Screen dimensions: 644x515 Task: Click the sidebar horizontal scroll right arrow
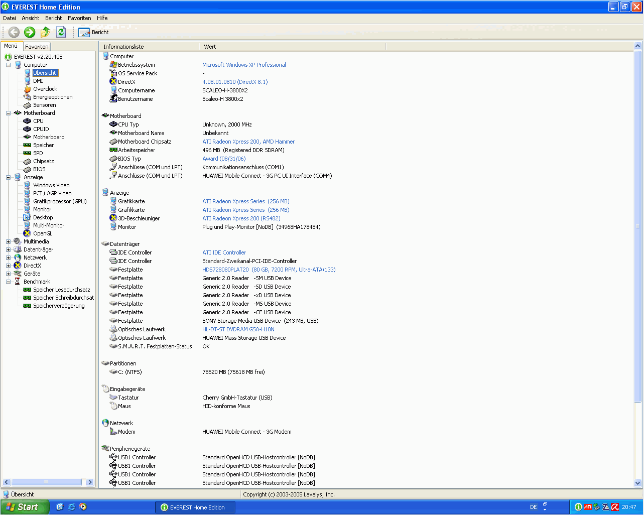point(90,482)
